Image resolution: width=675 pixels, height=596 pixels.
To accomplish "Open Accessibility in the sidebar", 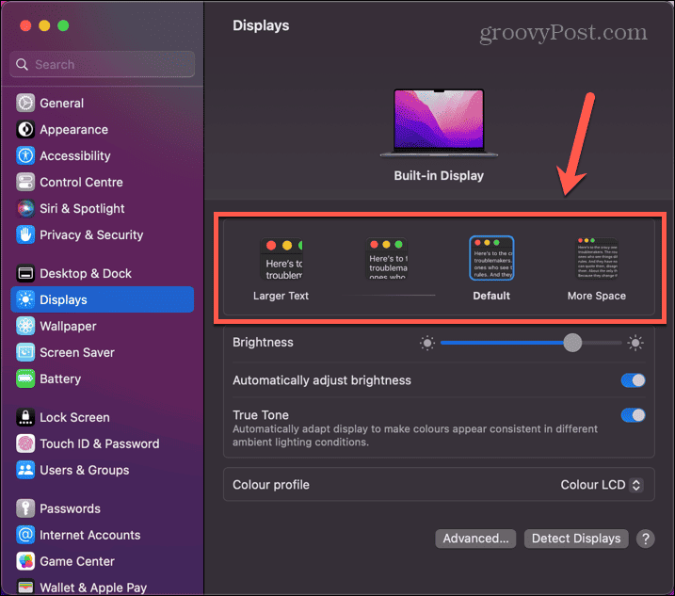I will pyautogui.click(x=102, y=155).
